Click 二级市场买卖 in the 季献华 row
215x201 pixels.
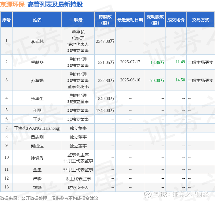201,62
